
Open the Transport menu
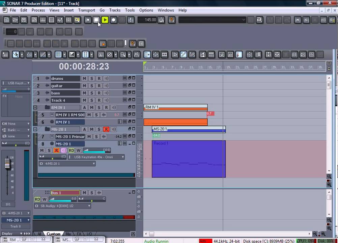click(x=87, y=10)
